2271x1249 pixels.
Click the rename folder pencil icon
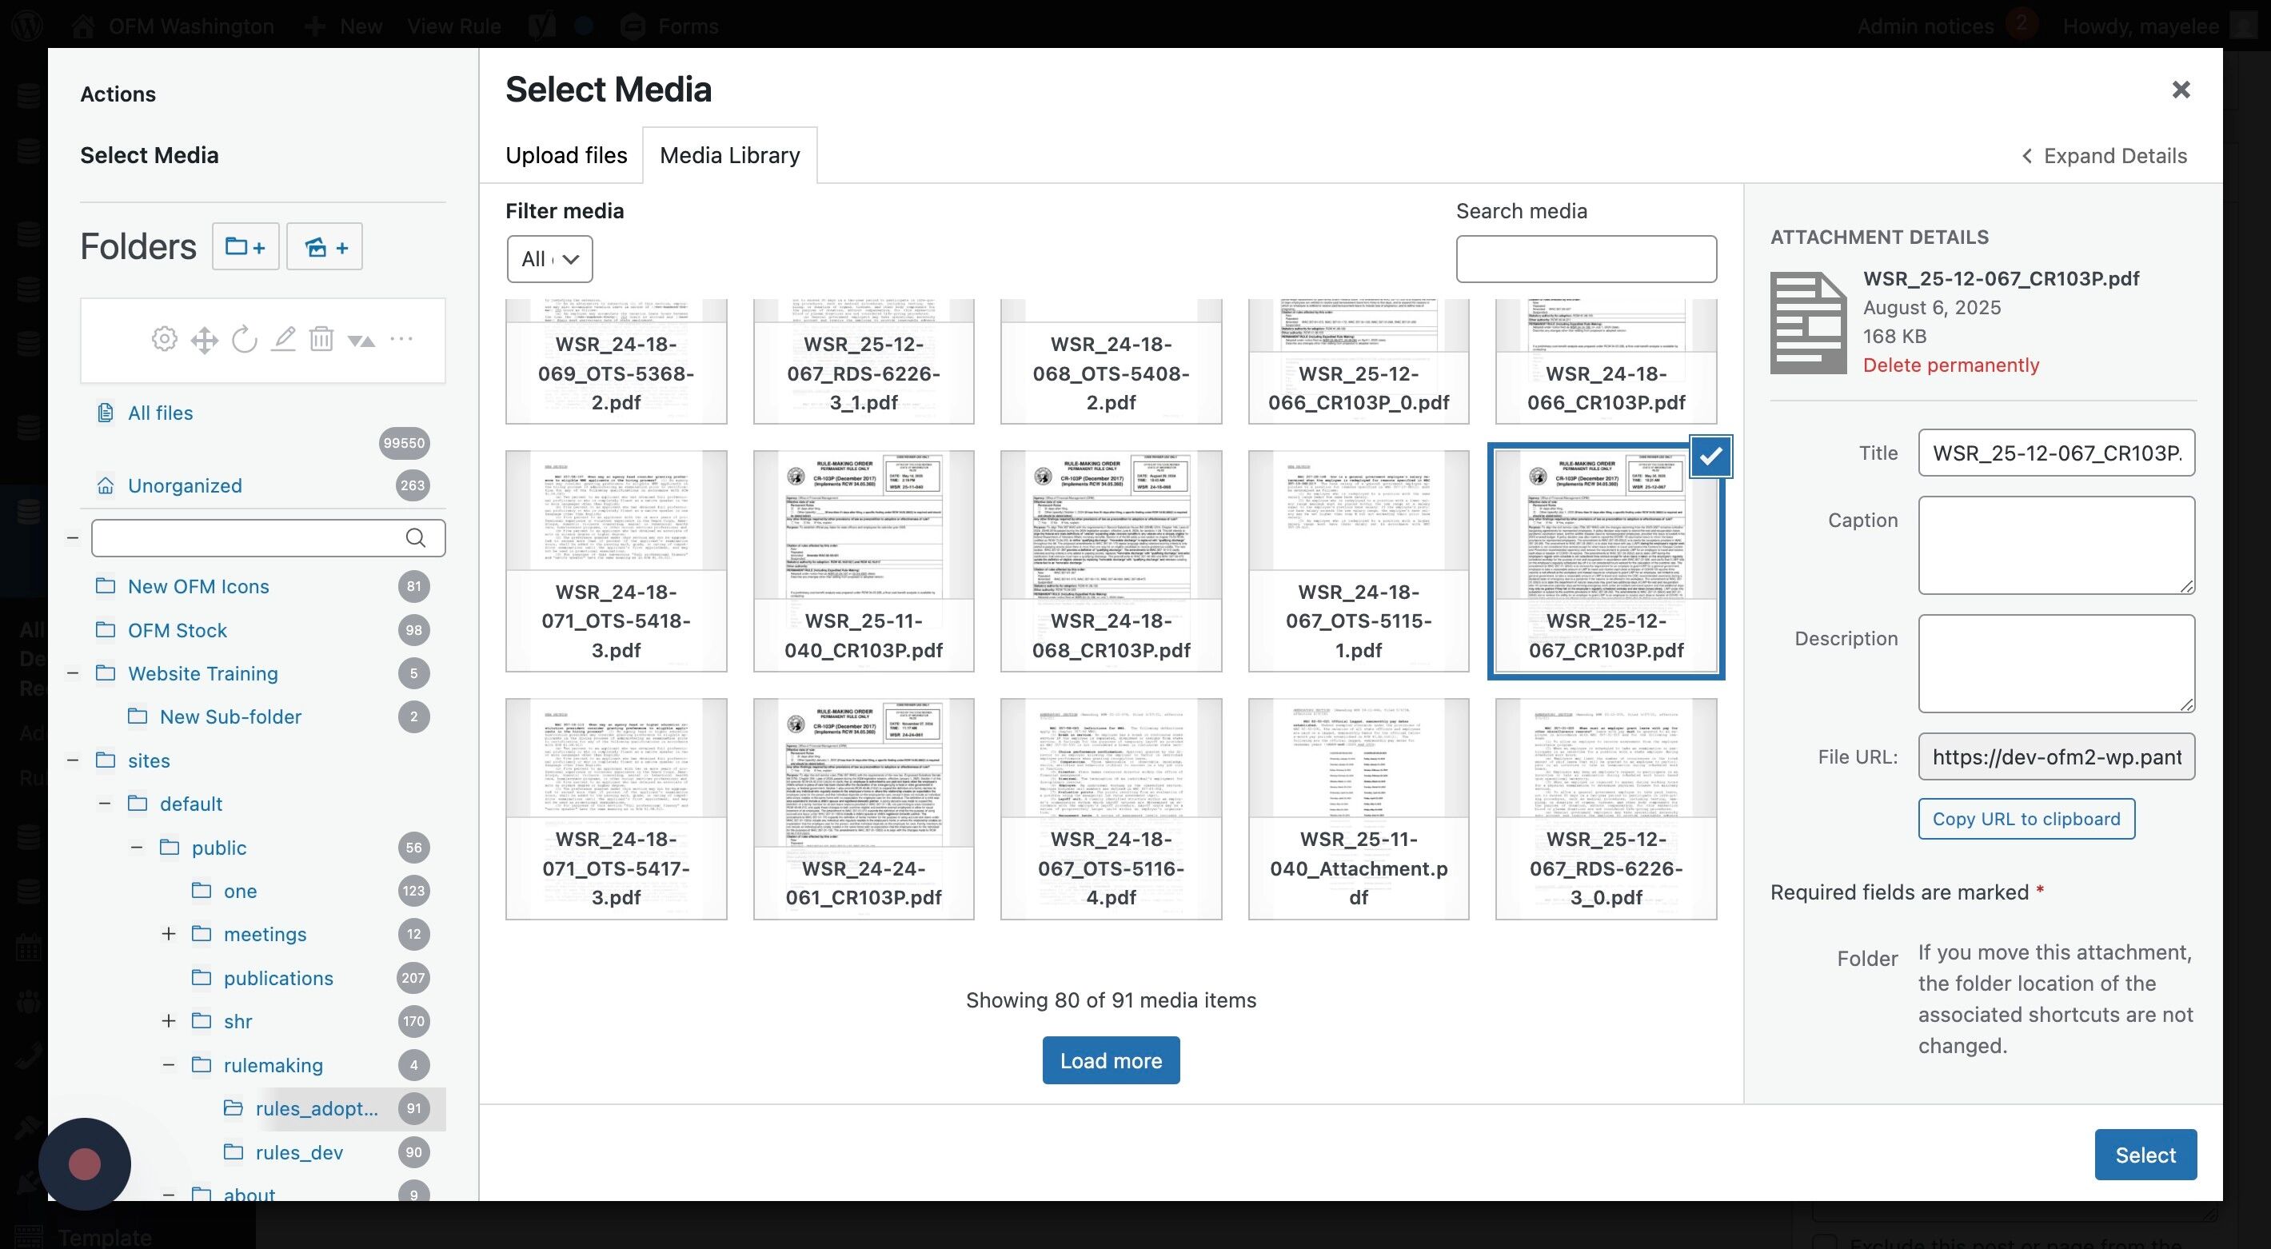pos(283,339)
